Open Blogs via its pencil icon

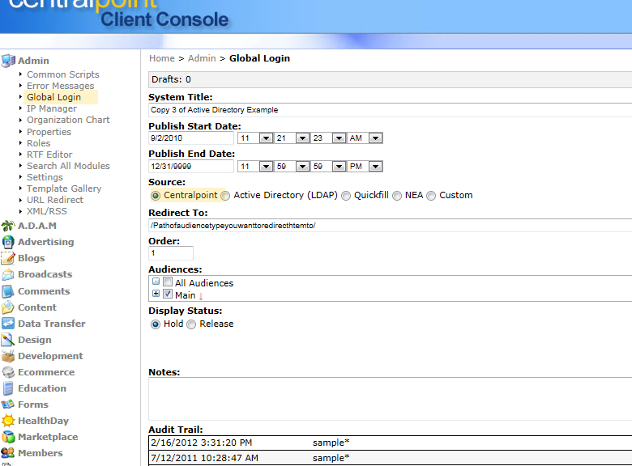(8, 259)
